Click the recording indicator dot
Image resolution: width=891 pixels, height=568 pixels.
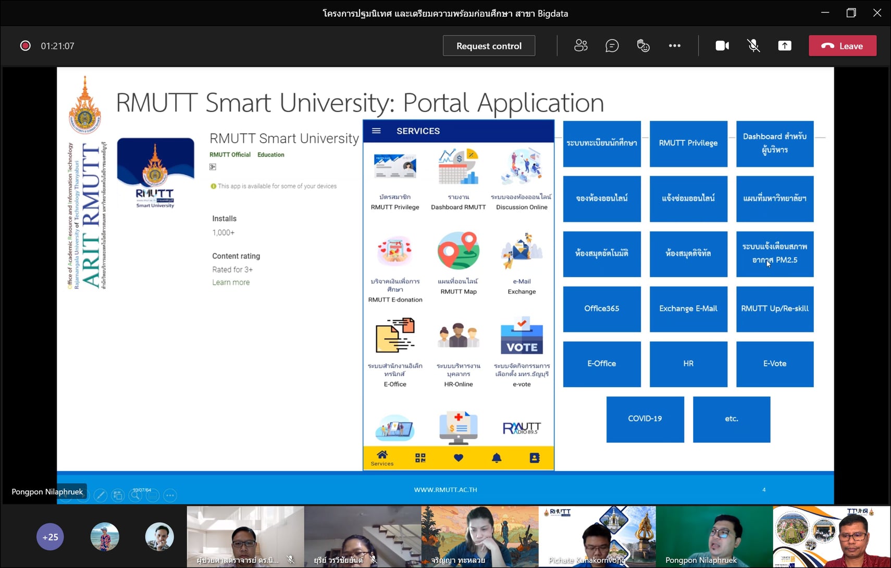tap(25, 46)
